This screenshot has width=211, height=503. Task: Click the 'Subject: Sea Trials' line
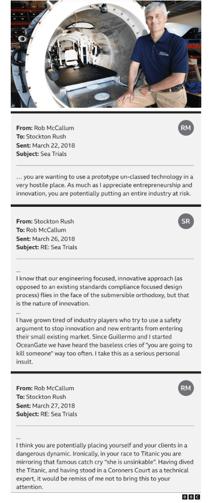[41, 154]
